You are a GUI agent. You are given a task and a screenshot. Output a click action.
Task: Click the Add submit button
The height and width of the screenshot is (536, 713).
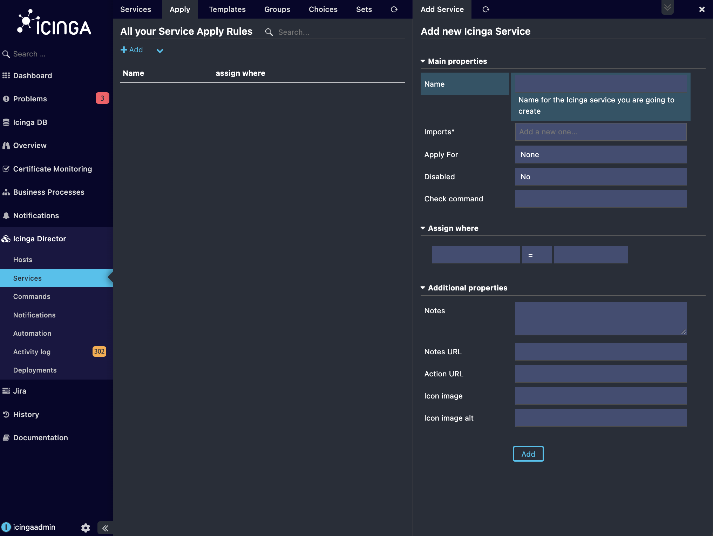point(528,454)
